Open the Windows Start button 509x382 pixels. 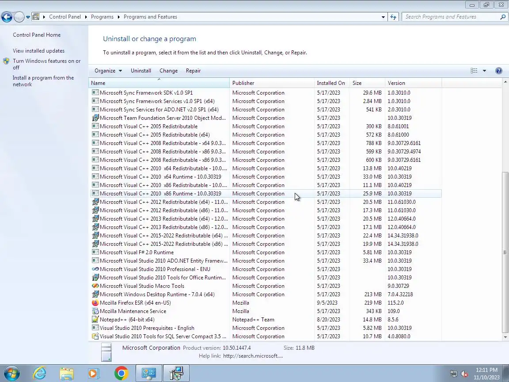11,373
